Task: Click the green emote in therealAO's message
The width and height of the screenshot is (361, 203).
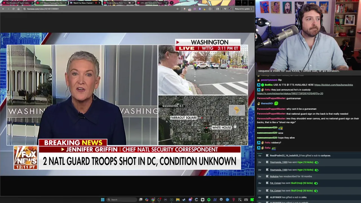Action: pos(276,103)
